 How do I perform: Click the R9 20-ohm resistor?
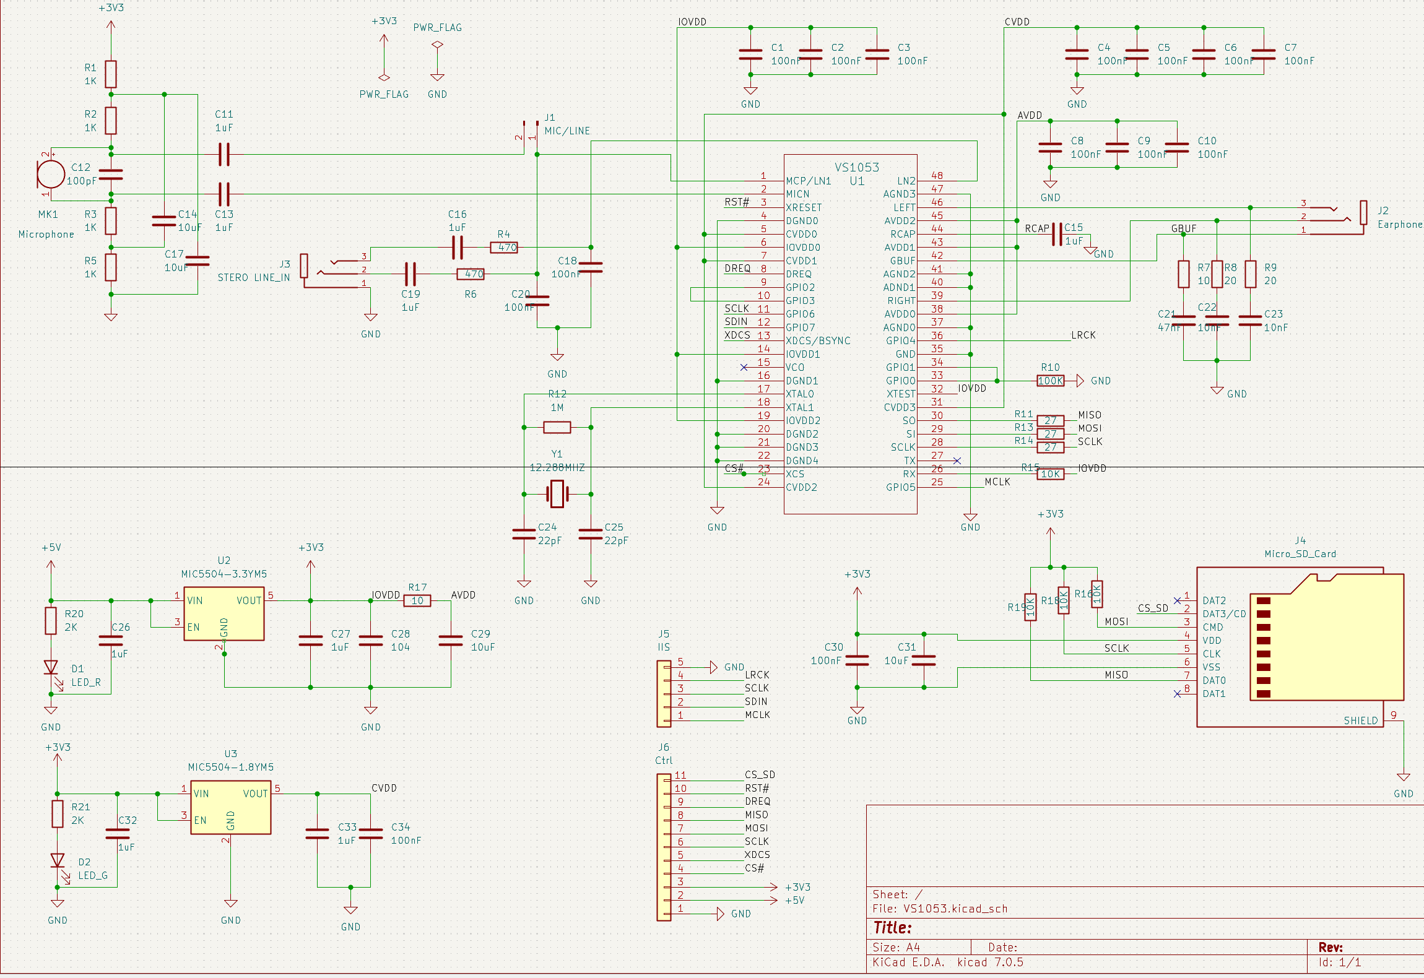click(x=1250, y=274)
